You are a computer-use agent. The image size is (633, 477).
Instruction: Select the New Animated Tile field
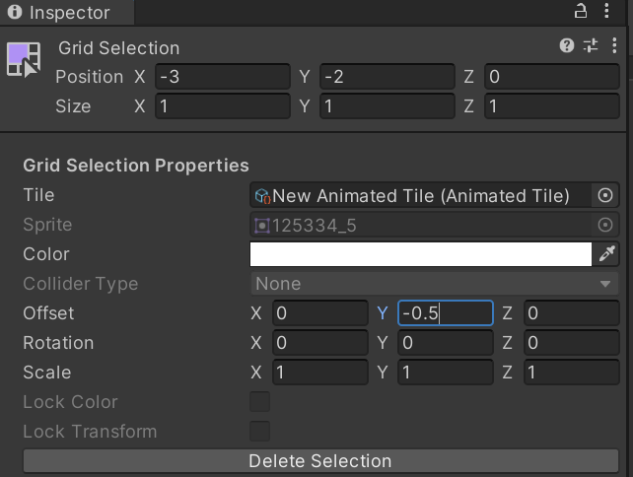pos(421,195)
